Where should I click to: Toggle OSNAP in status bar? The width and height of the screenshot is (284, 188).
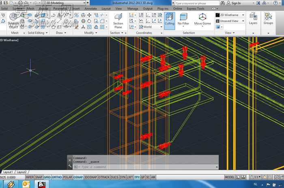(78, 177)
